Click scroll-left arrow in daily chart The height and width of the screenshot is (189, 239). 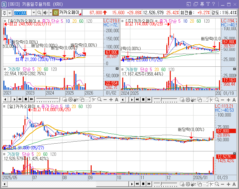pos(4,184)
